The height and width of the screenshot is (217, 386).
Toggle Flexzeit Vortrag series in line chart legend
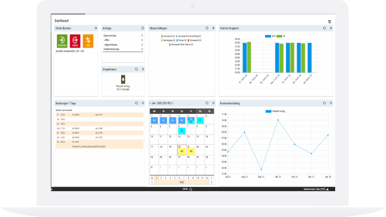275,112
